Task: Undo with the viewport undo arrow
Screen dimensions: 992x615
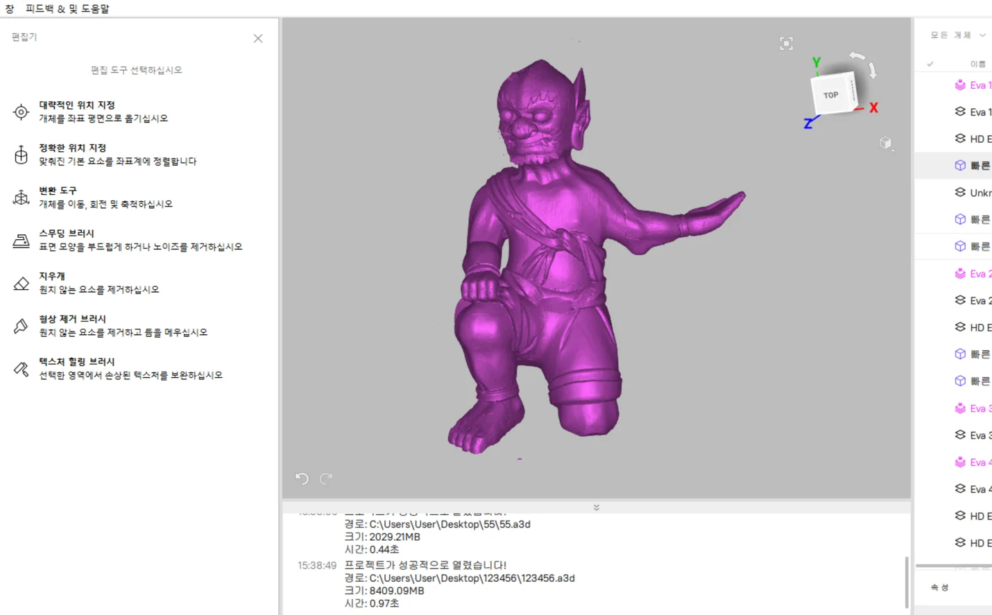Action: coord(302,478)
